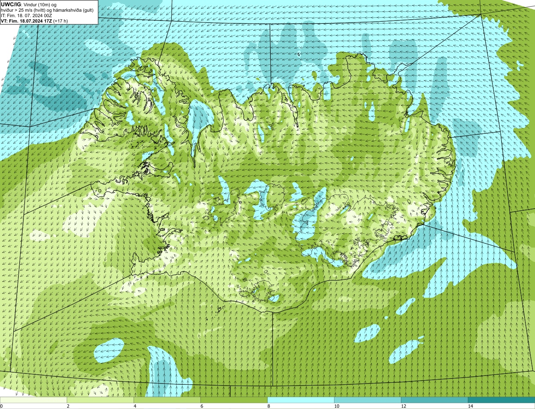The height and width of the screenshot is (409, 535).
Task: Click the 2–4 m/s light green legend swatch
Action: [x=100, y=400]
